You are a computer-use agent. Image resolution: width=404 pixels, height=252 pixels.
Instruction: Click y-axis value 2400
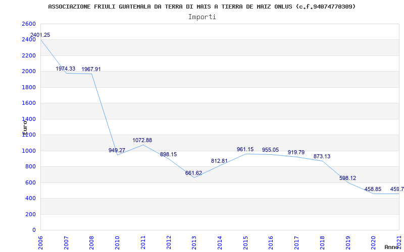(29, 40)
